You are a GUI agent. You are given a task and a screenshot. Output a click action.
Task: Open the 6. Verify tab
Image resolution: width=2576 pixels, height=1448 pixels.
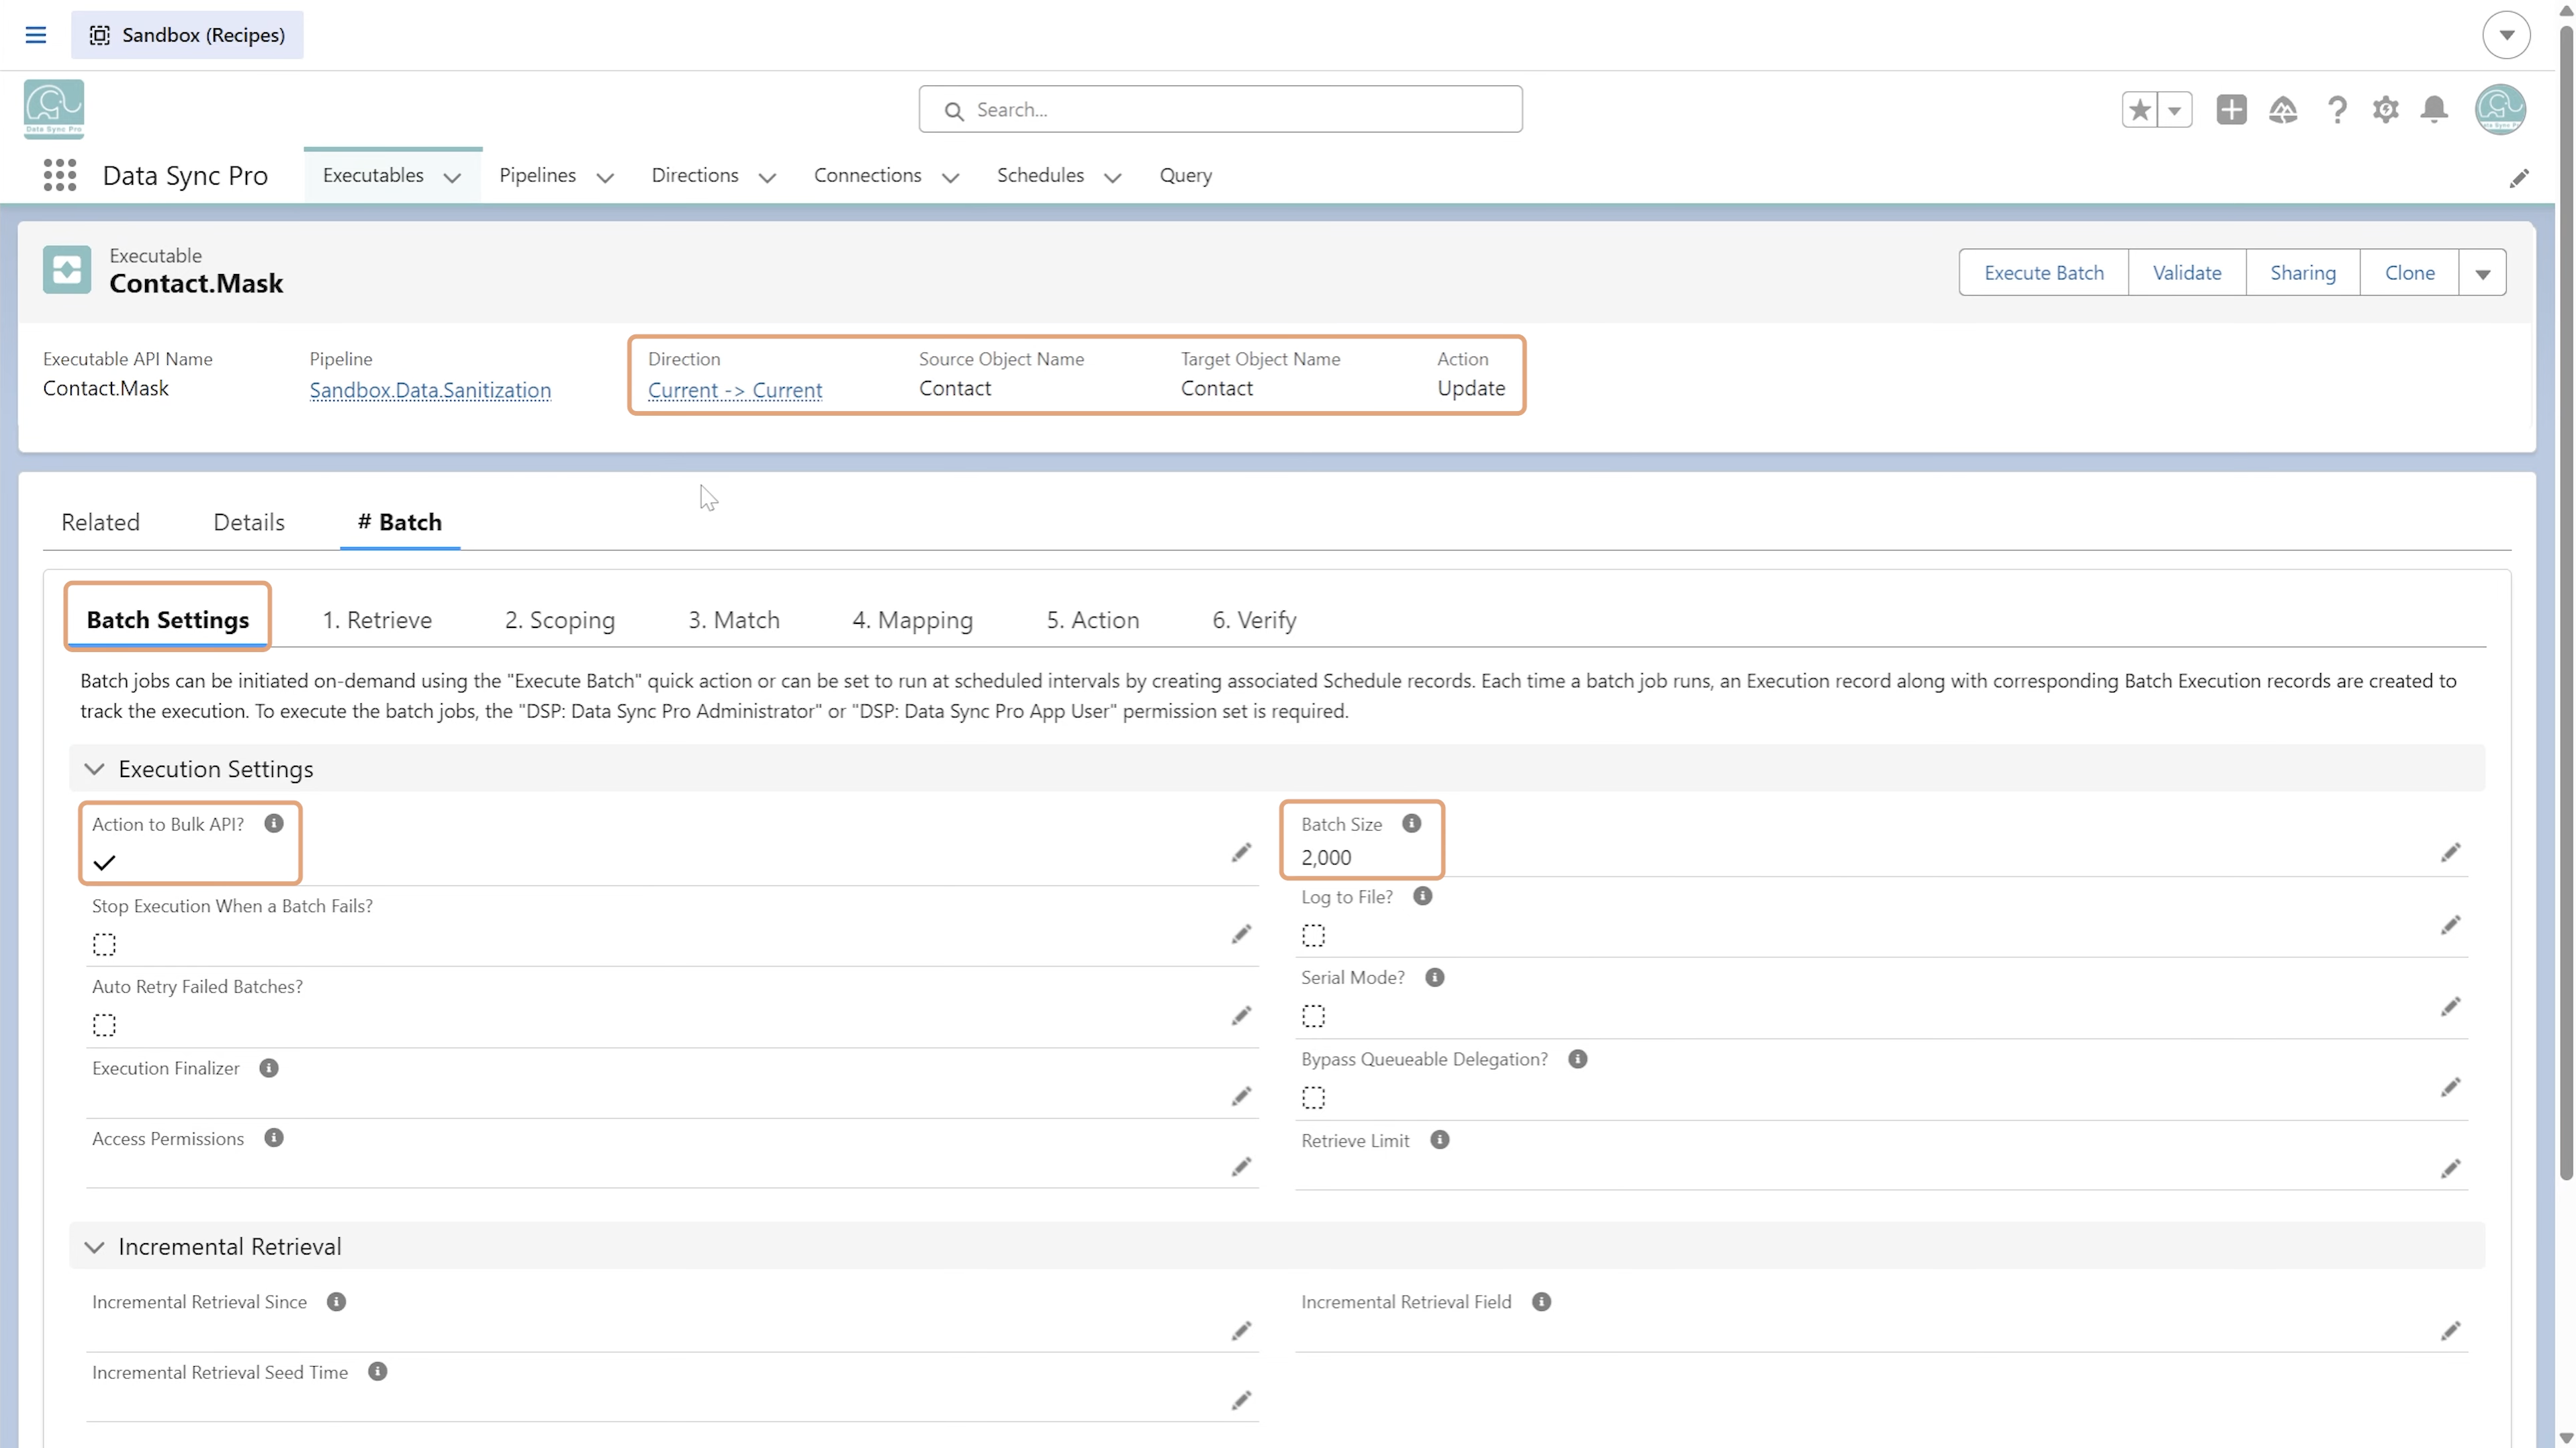(x=1254, y=620)
